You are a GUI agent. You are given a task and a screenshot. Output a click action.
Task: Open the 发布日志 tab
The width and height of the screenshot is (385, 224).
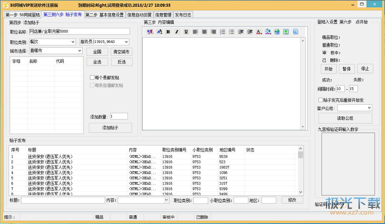[183, 15]
